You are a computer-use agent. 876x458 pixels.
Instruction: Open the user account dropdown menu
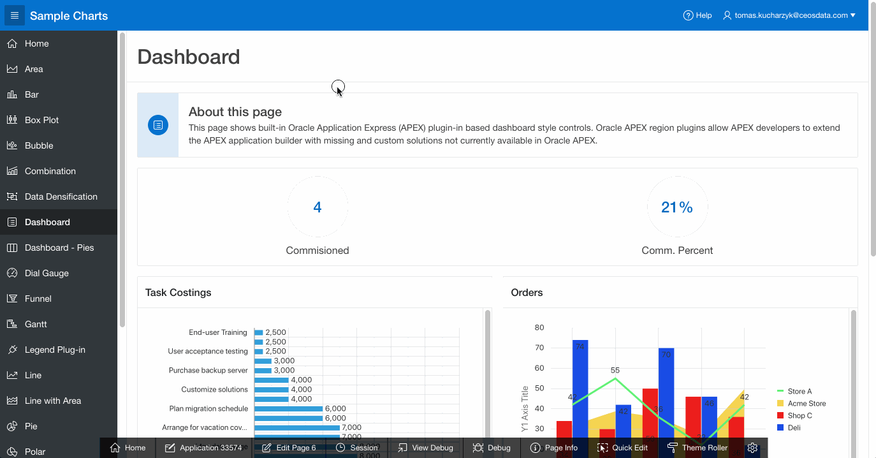[x=789, y=15]
